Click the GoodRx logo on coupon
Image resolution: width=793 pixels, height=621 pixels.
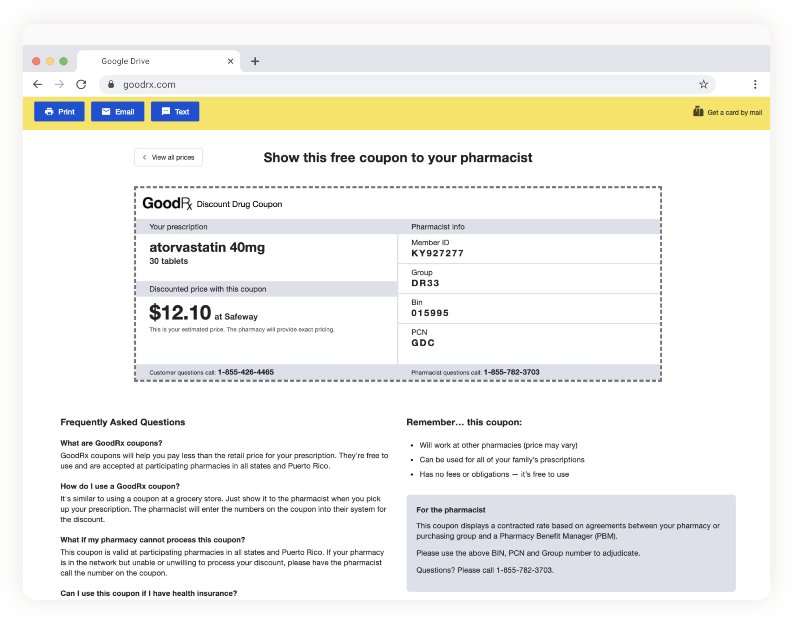pos(167,203)
